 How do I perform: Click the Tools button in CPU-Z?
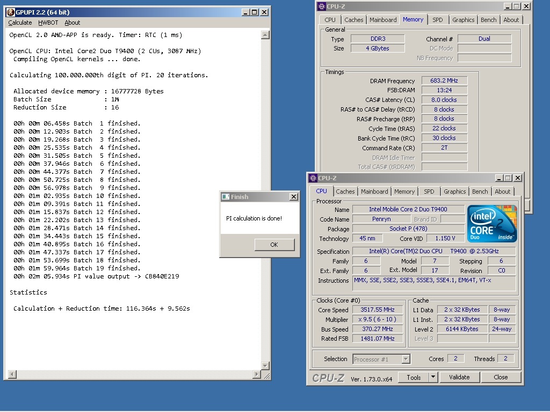[x=414, y=377]
